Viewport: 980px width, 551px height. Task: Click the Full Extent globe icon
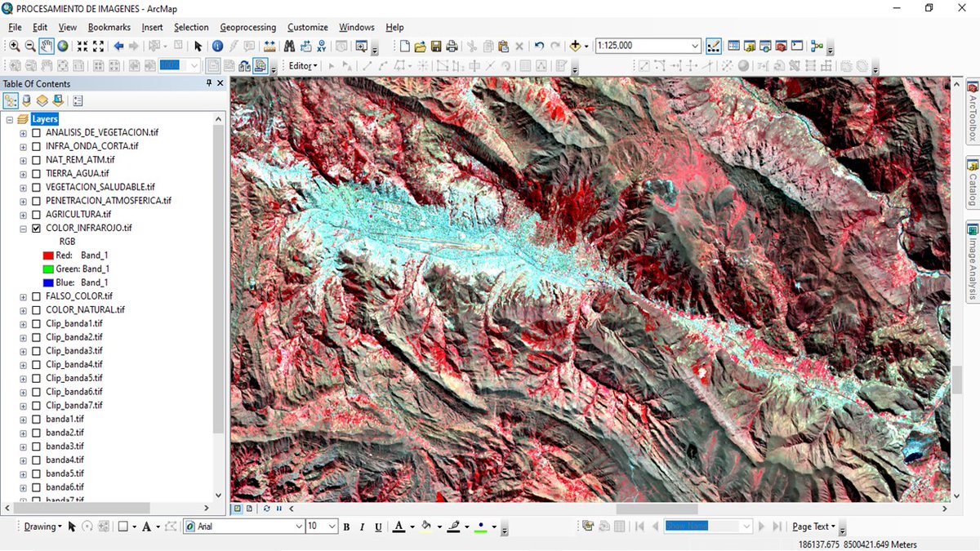[x=62, y=46]
